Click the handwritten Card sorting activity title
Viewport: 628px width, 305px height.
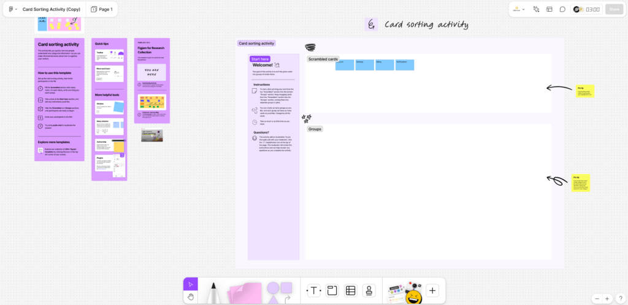click(426, 24)
